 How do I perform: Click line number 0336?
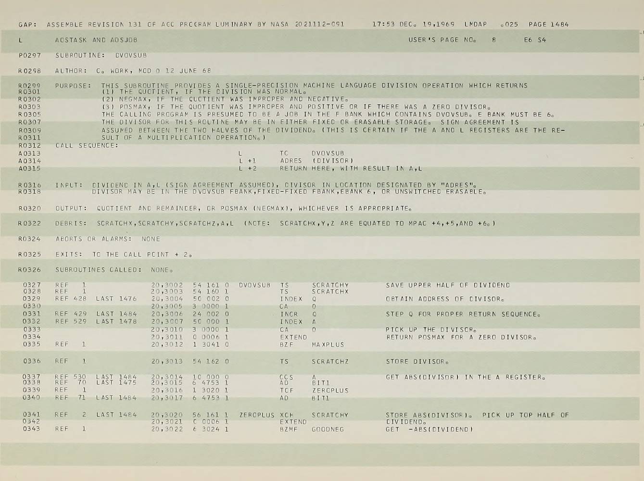(x=32, y=361)
